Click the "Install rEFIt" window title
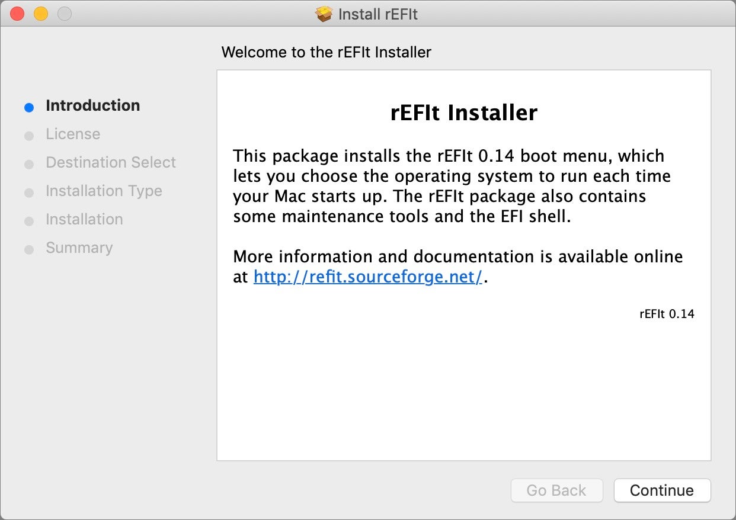This screenshot has height=520, width=736. (378, 14)
